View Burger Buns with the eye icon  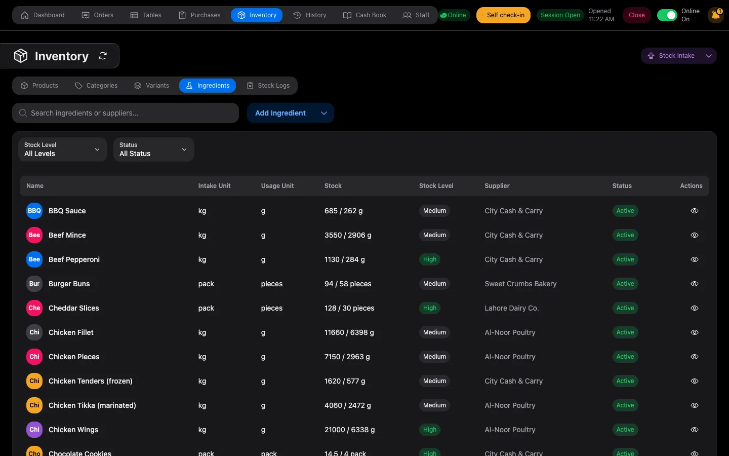(x=695, y=284)
